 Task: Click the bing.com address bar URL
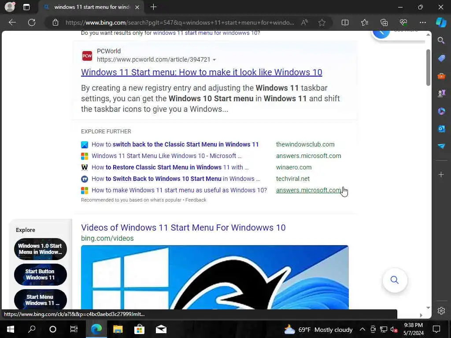(180, 22)
